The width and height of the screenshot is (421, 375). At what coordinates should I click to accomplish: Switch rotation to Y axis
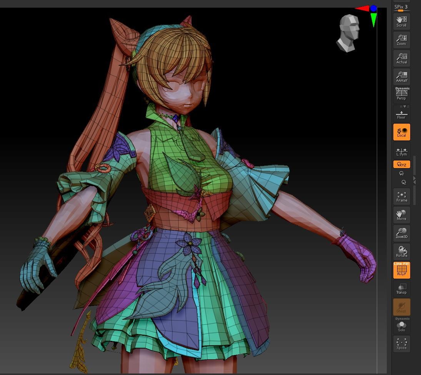[402, 173]
